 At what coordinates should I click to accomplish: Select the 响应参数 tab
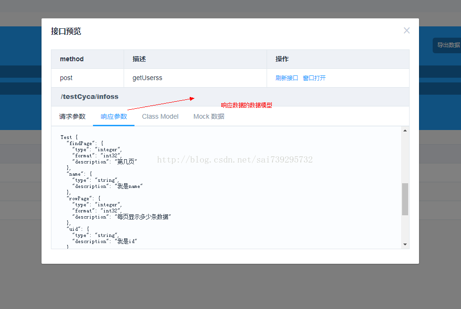tap(114, 116)
